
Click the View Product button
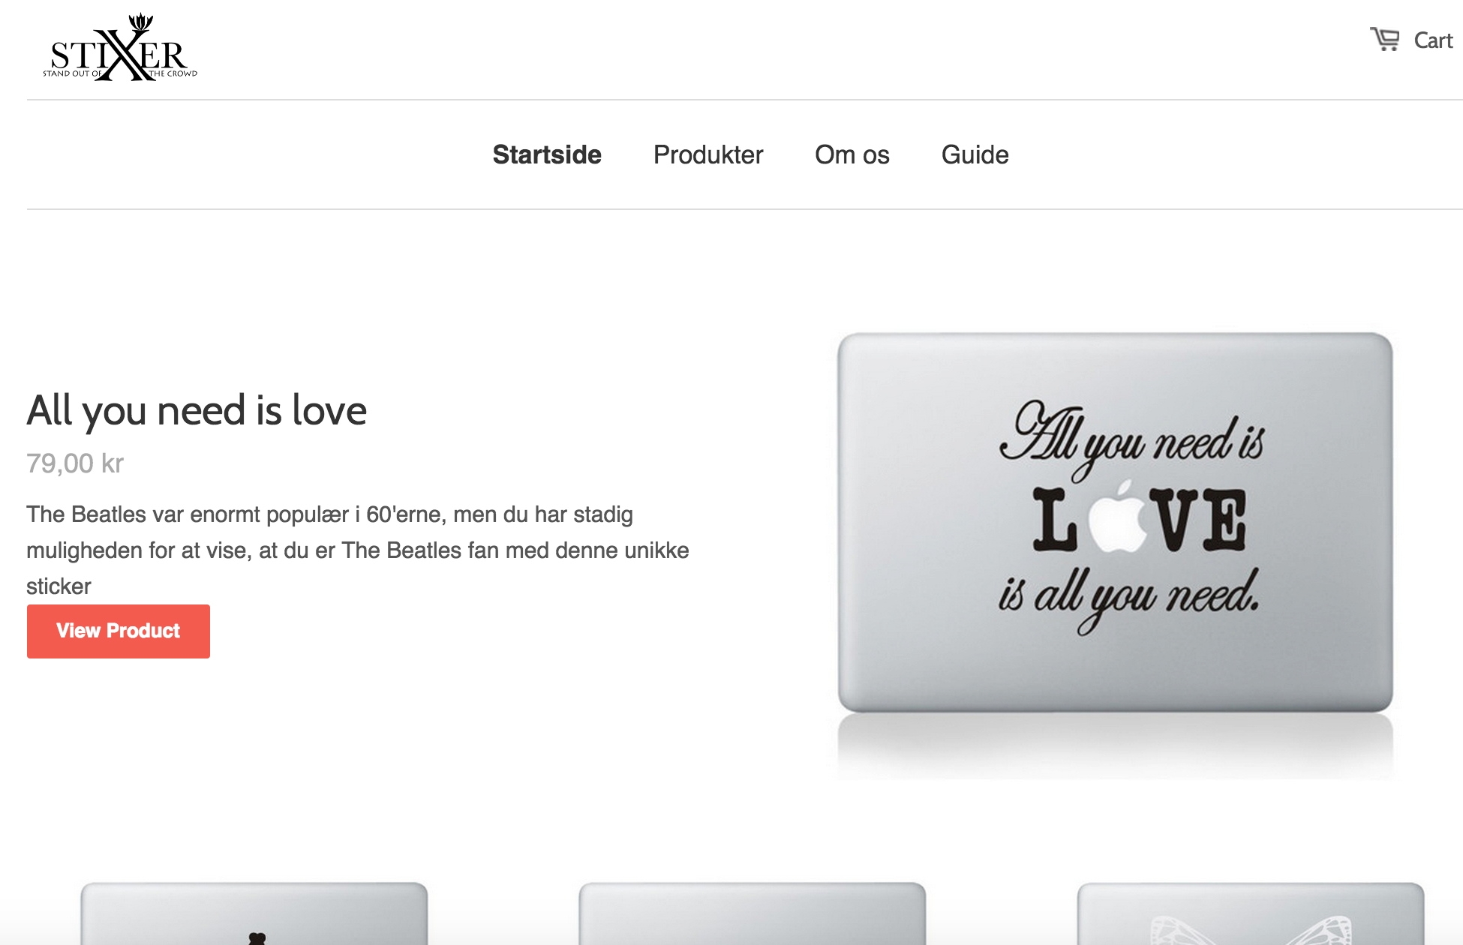pos(119,631)
